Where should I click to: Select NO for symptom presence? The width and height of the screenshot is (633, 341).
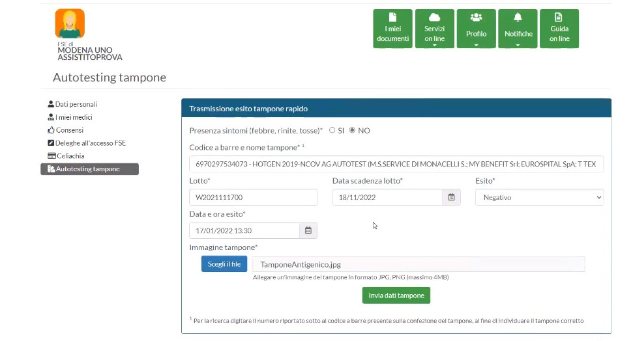pos(353,130)
